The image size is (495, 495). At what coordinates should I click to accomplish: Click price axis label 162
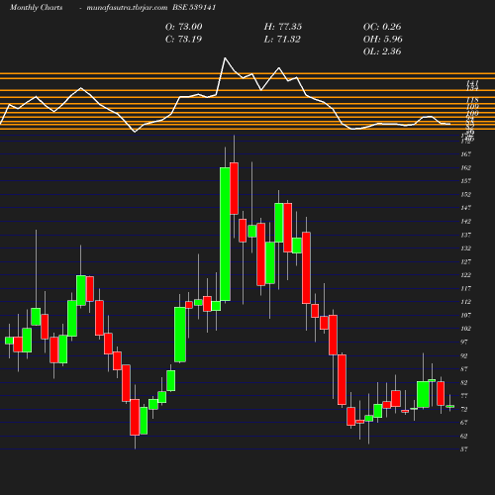click(x=465, y=167)
